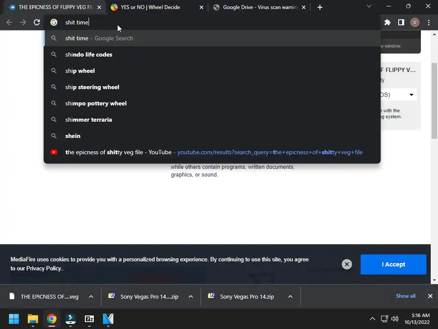Click the Google icon in address bar
Image resolution: width=438 pixels, height=329 pixels.
pos(54,22)
